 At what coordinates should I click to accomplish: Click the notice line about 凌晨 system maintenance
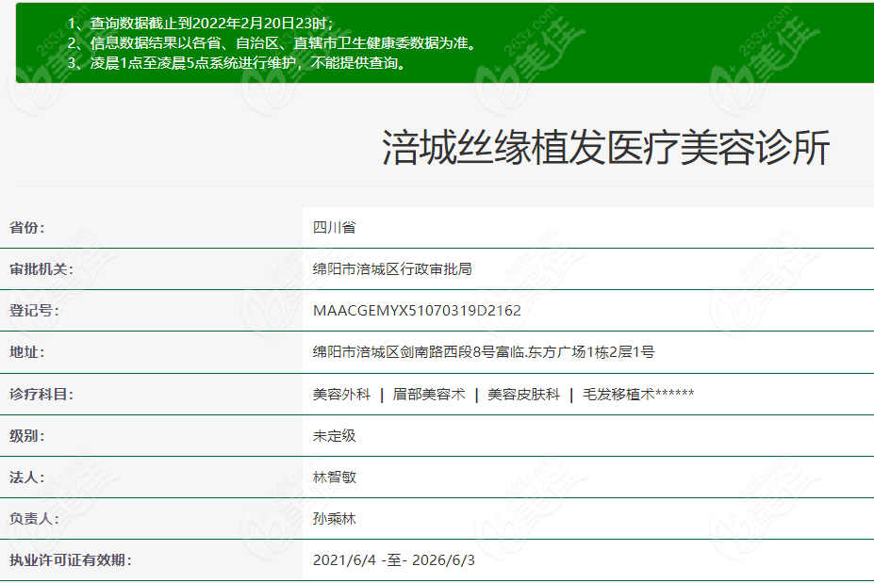237,63
